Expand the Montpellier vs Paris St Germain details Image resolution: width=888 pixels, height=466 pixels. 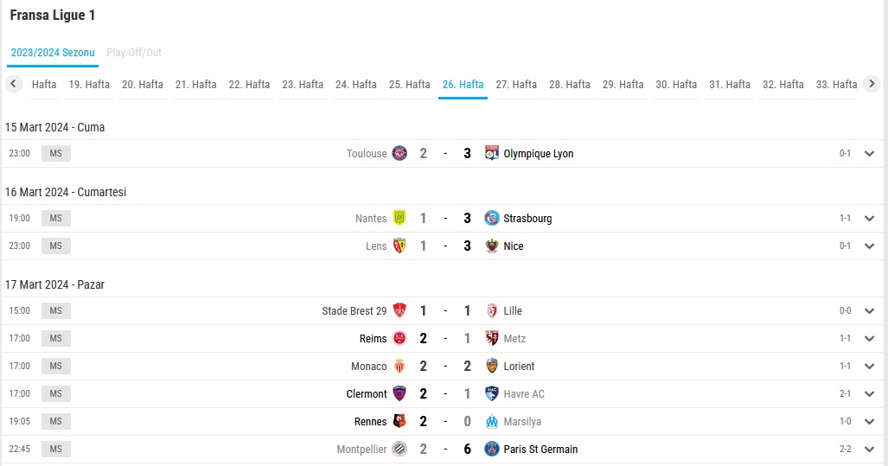point(869,449)
